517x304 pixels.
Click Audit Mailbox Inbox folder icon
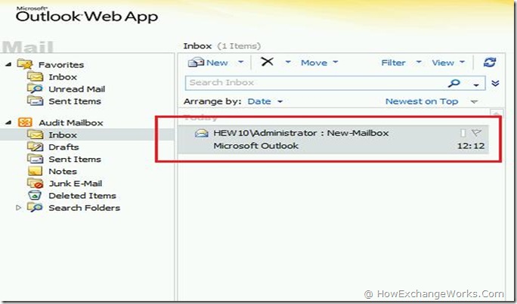click(35, 135)
